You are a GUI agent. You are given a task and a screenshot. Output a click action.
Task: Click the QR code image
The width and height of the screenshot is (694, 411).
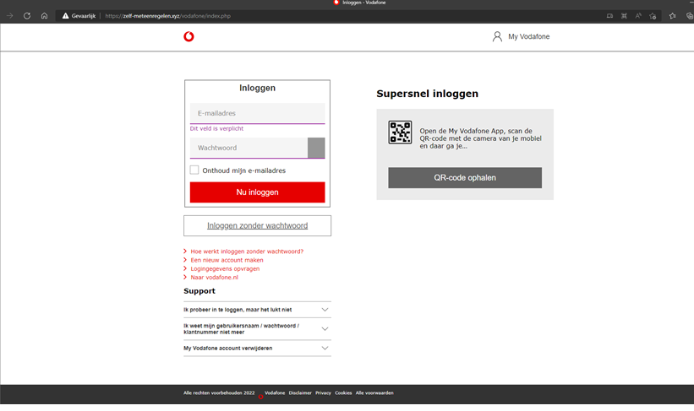pos(400,132)
